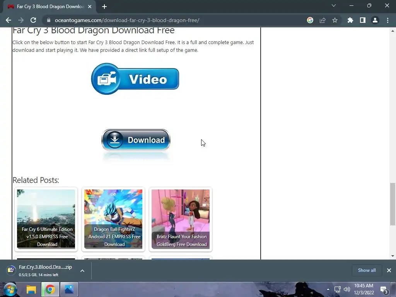Open Chrome's three-dot menu
This screenshot has height=297, width=396.
(387, 20)
